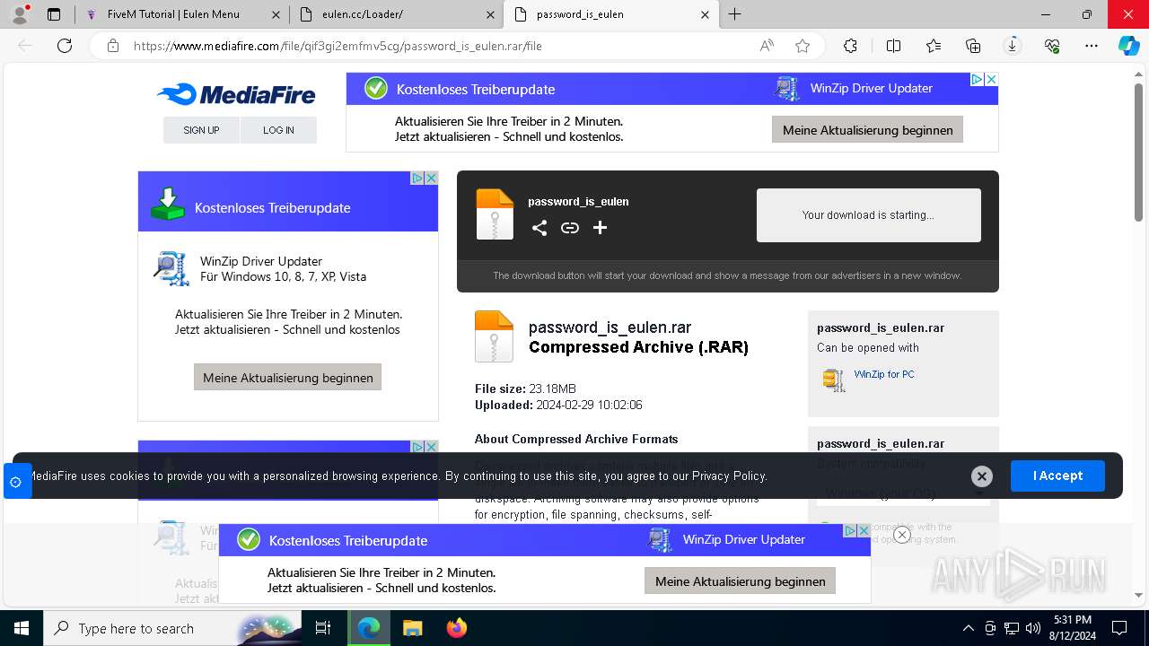This screenshot has height=646, width=1149.
Task: Open the Downloads toolbar icon
Action: (x=1013, y=46)
